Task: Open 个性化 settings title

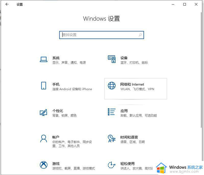Action: (58, 111)
